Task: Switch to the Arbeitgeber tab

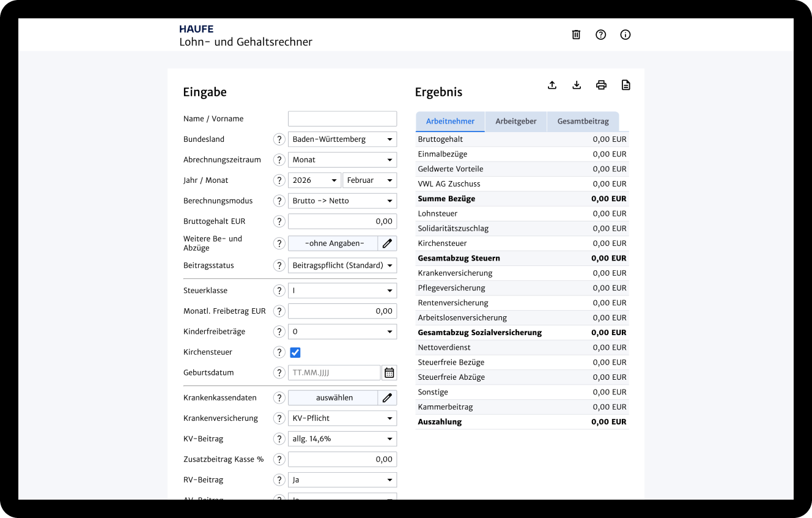Action: point(516,122)
